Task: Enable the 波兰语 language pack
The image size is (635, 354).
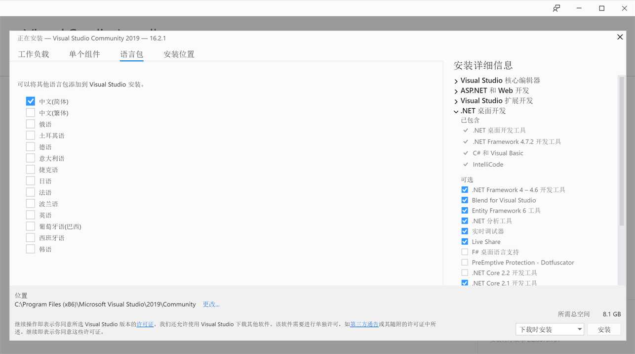Action: pyautogui.click(x=31, y=203)
